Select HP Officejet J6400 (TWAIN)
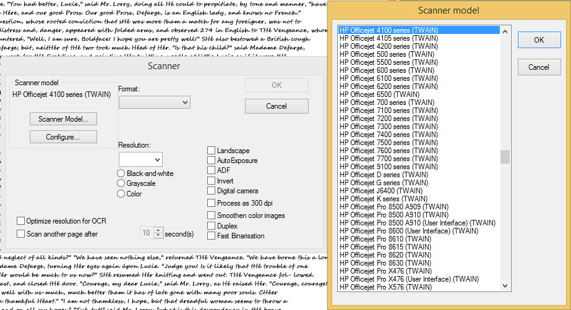Screen dimensions: 571x310 (419, 190)
